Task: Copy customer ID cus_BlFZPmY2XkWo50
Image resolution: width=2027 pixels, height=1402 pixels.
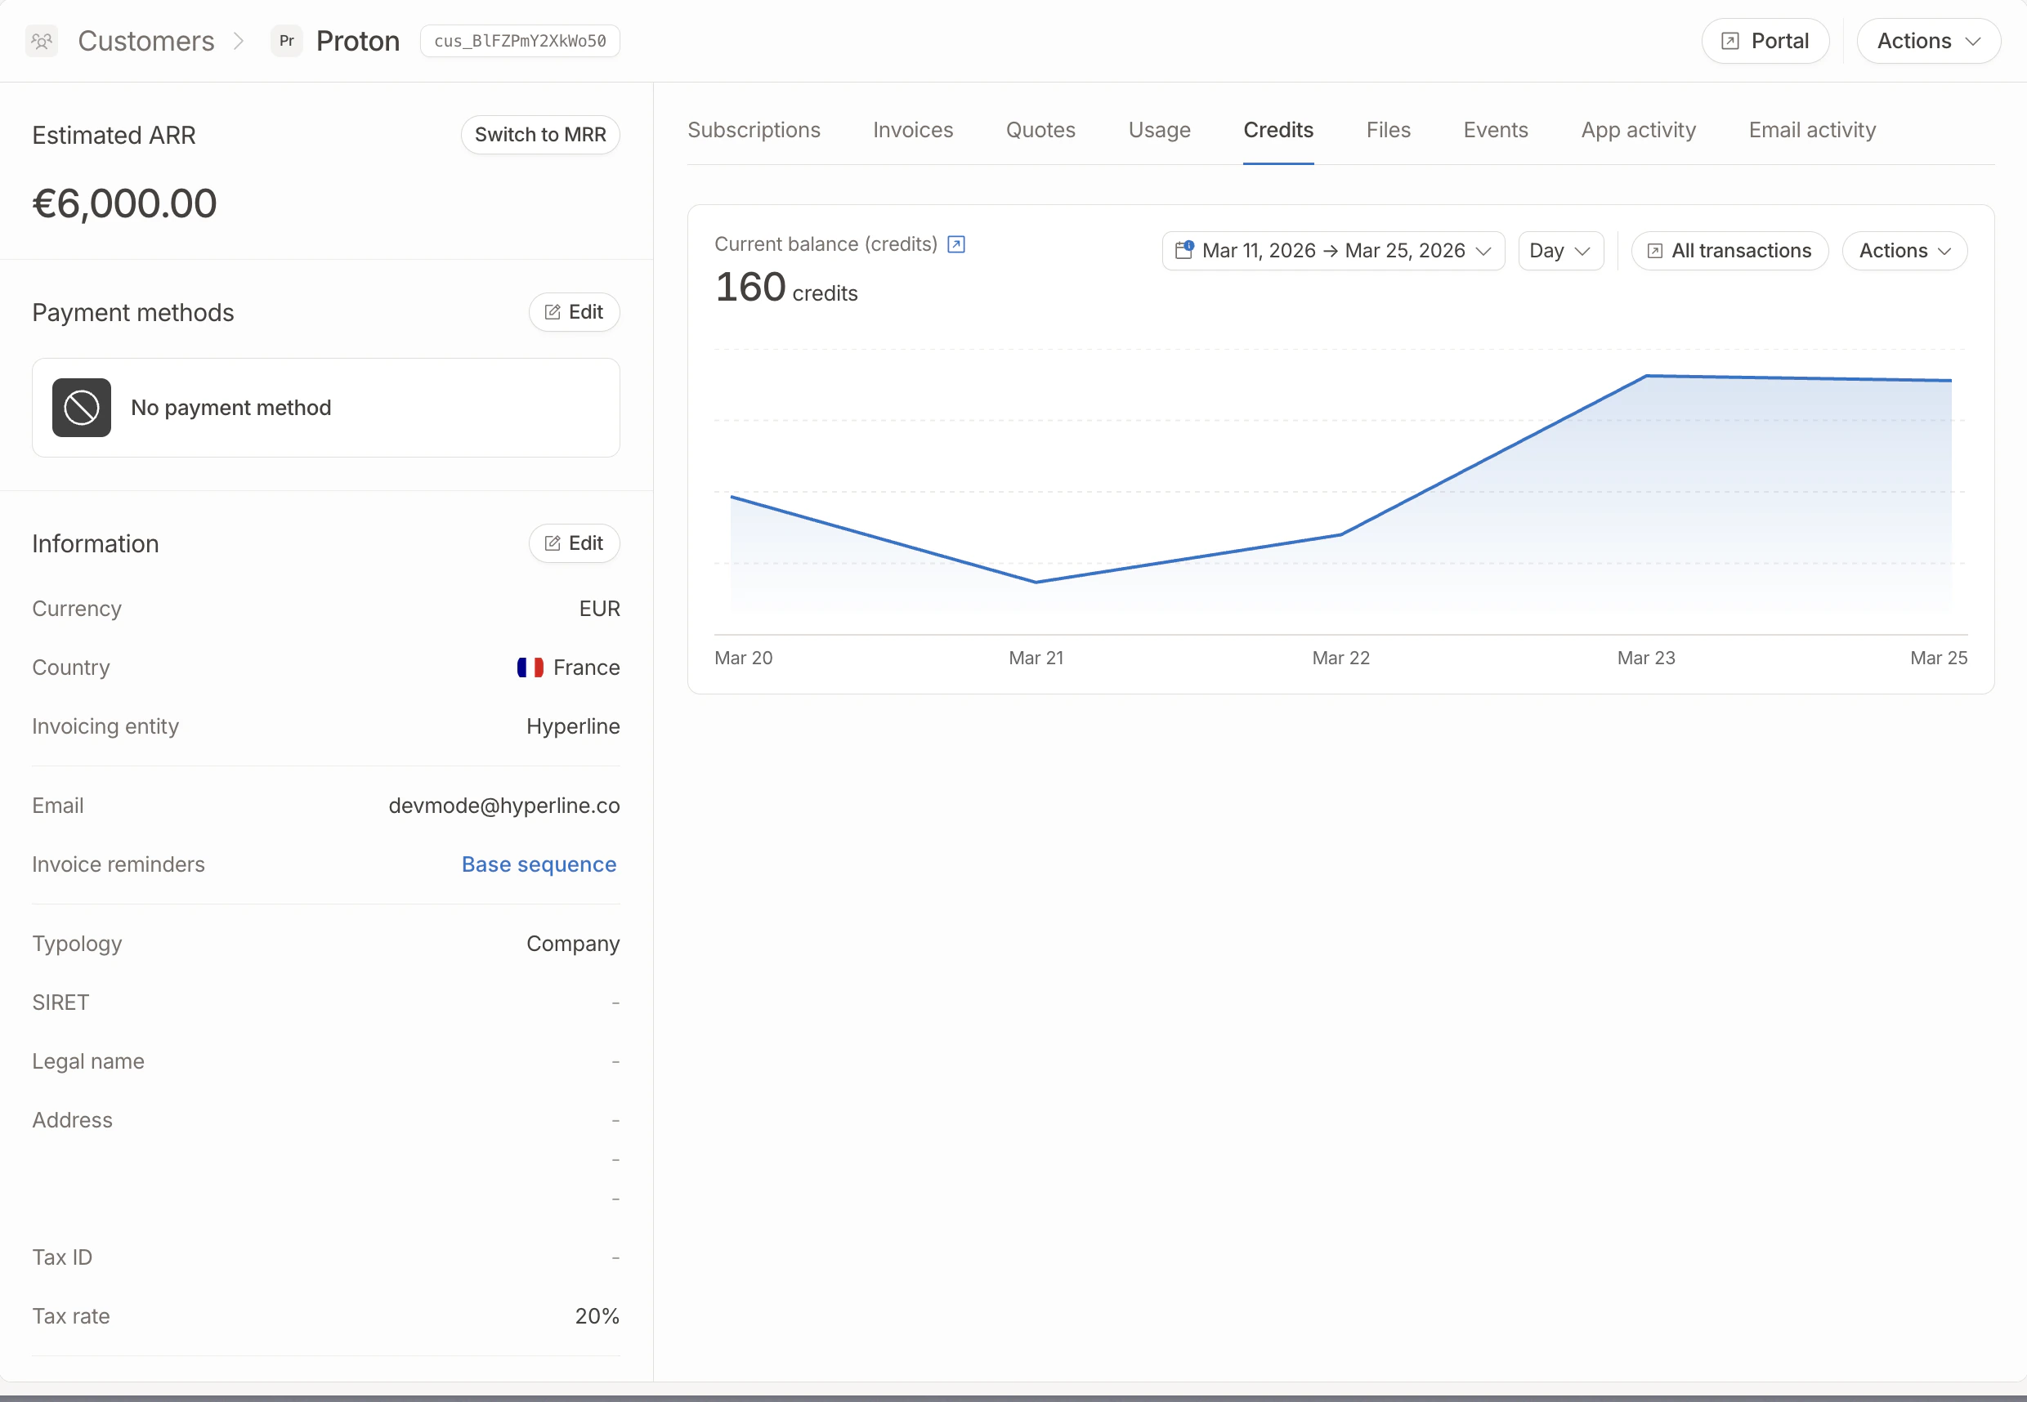Action: click(x=519, y=42)
